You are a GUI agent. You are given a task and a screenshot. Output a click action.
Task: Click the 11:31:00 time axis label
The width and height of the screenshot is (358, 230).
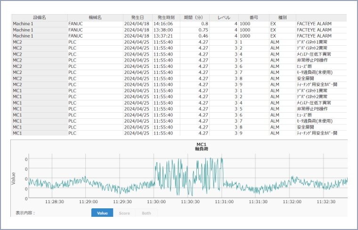224,201
